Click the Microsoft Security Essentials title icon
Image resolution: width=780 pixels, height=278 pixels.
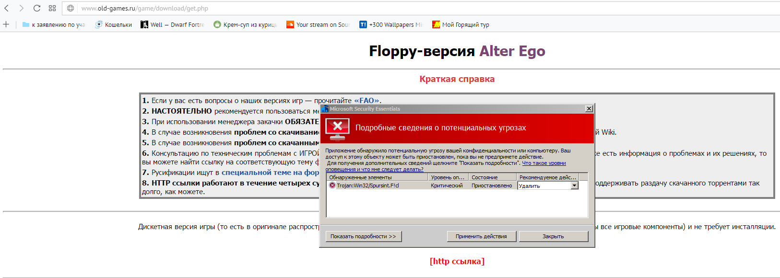tap(325, 109)
